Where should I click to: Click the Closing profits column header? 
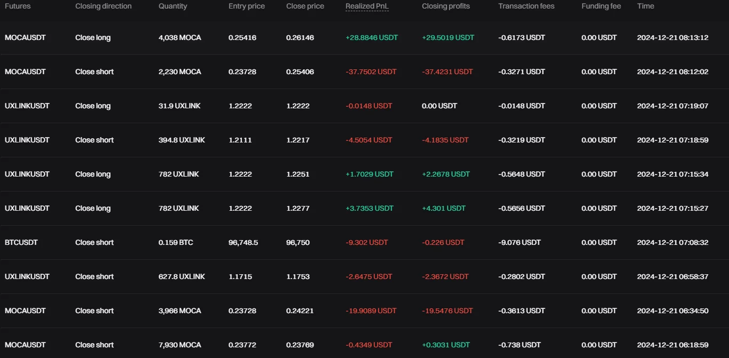tap(445, 6)
